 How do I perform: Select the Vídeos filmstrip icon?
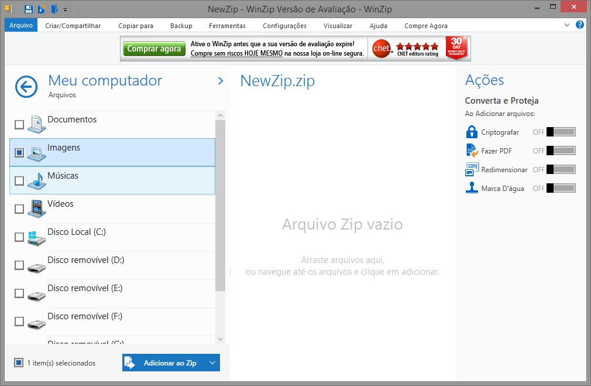coord(36,209)
